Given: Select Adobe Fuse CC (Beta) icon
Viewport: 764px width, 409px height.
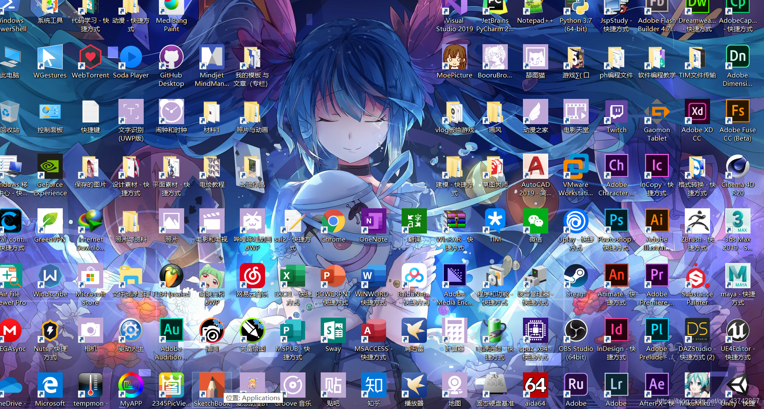Looking at the screenshot, I should 737,112.
